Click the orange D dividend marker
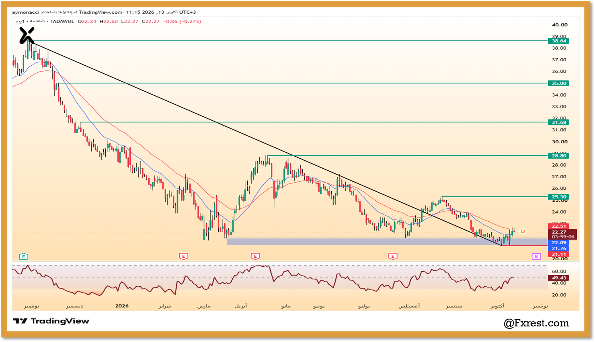The width and height of the screenshot is (595, 342). pyautogui.click(x=523, y=231)
